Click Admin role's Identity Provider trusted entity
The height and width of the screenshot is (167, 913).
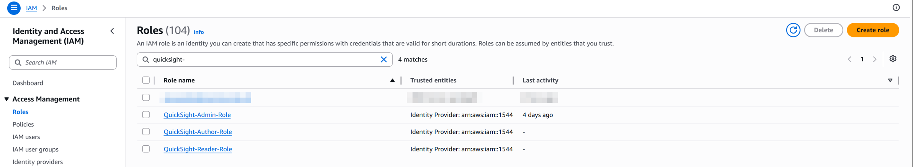tap(461, 115)
